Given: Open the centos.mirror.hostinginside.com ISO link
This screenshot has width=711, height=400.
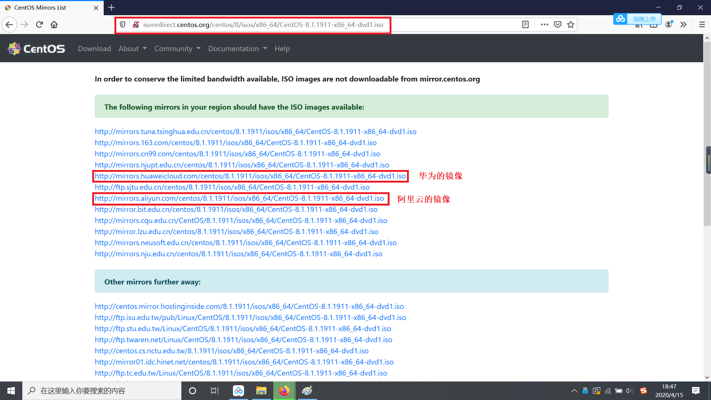Looking at the screenshot, I should click(249, 306).
